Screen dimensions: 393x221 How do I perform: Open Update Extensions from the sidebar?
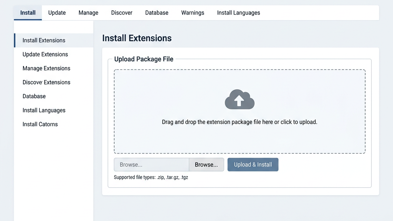point(45,54)
